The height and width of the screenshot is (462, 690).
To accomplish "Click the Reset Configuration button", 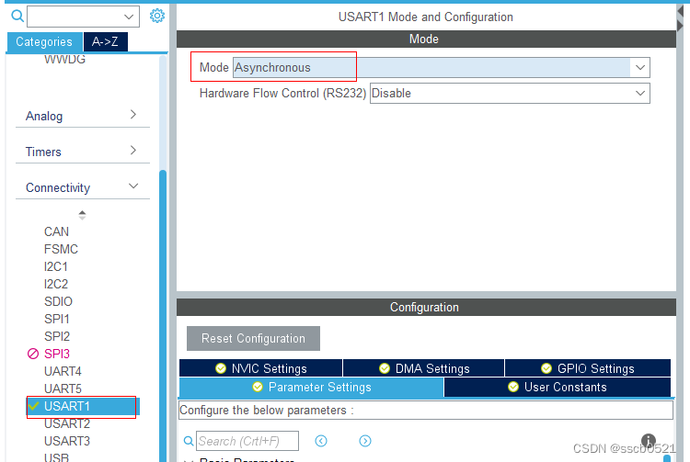I will click(254, 338).
